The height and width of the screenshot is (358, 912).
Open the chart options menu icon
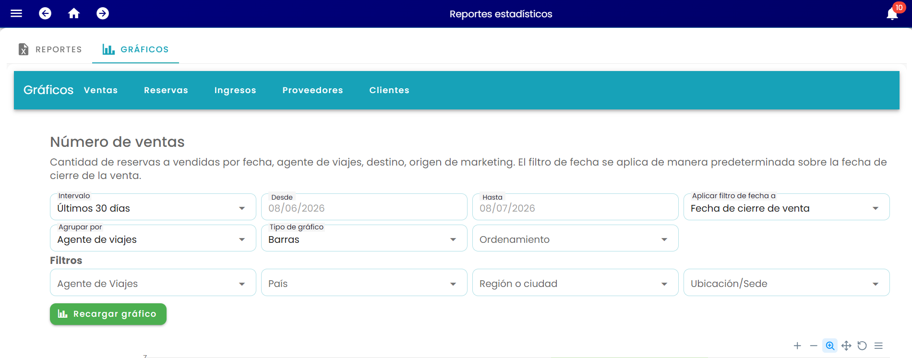(878, 346)
